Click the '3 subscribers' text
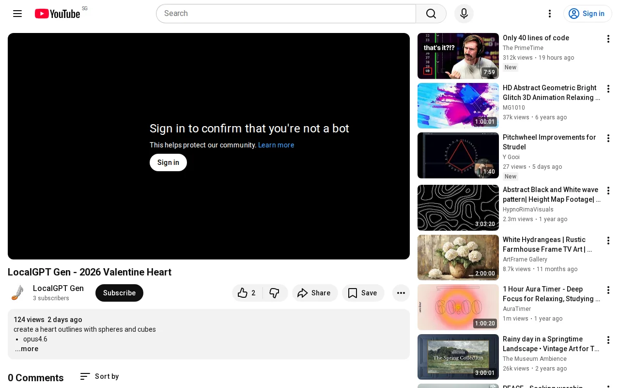620x388 pixels. tap(51, 298)
